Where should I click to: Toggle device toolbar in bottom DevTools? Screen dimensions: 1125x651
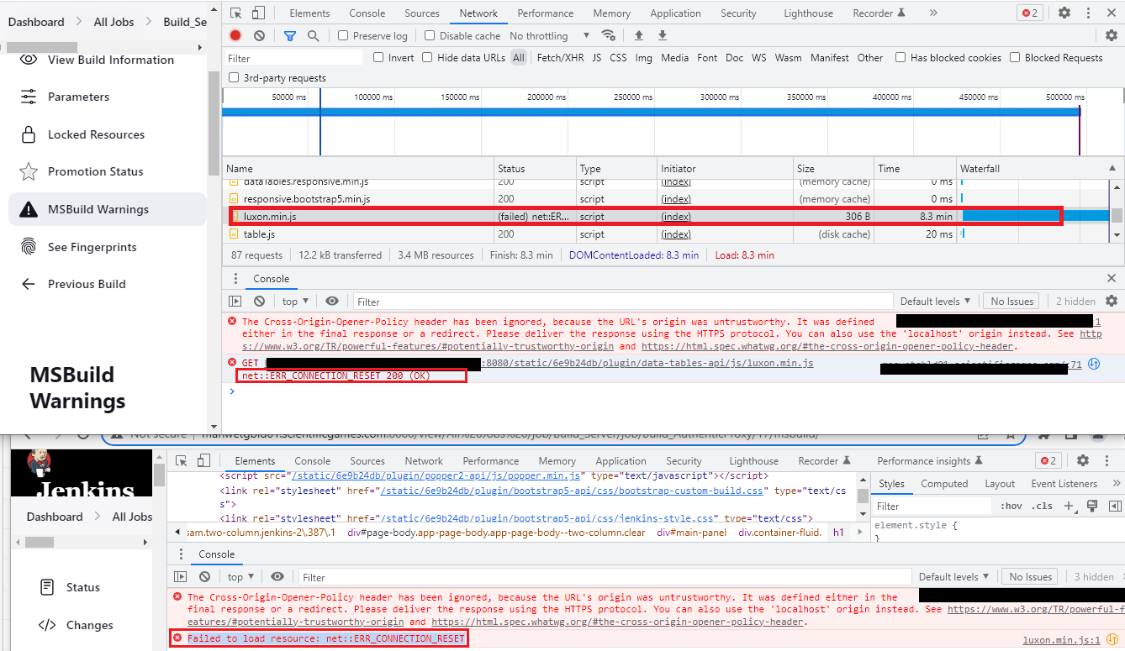pos(203,460)
